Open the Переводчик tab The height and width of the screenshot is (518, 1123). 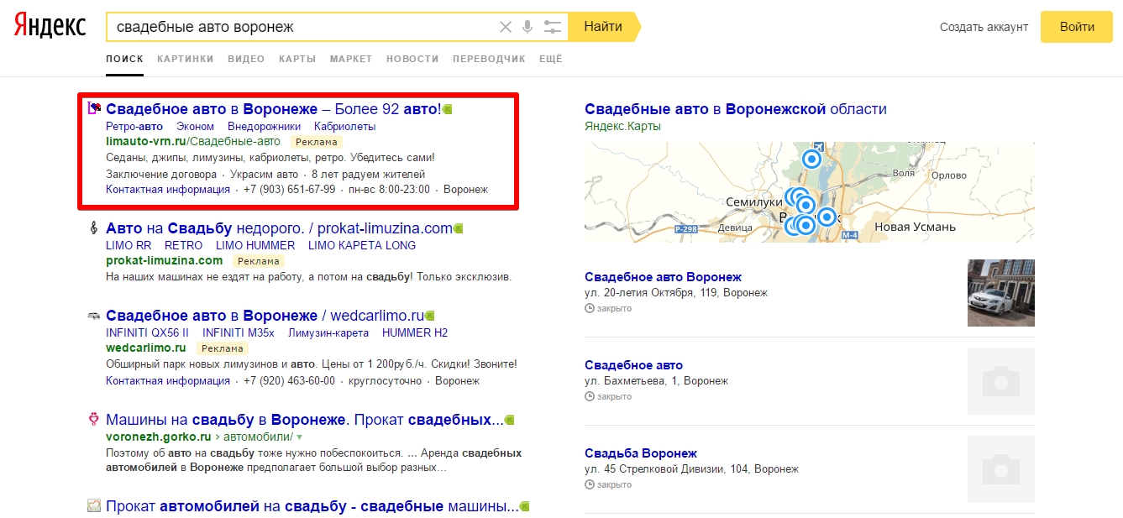click(489, 59)
